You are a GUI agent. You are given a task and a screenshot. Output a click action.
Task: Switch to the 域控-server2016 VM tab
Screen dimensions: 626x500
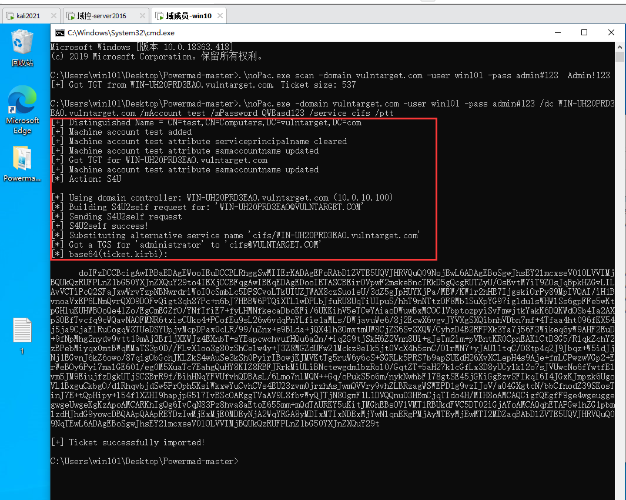[105, 16]
